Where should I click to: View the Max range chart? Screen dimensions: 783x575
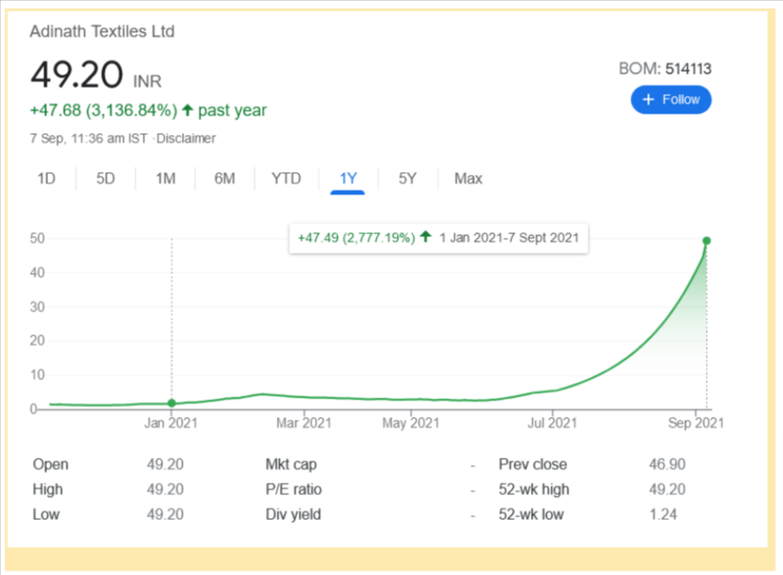tap(469, 178)
